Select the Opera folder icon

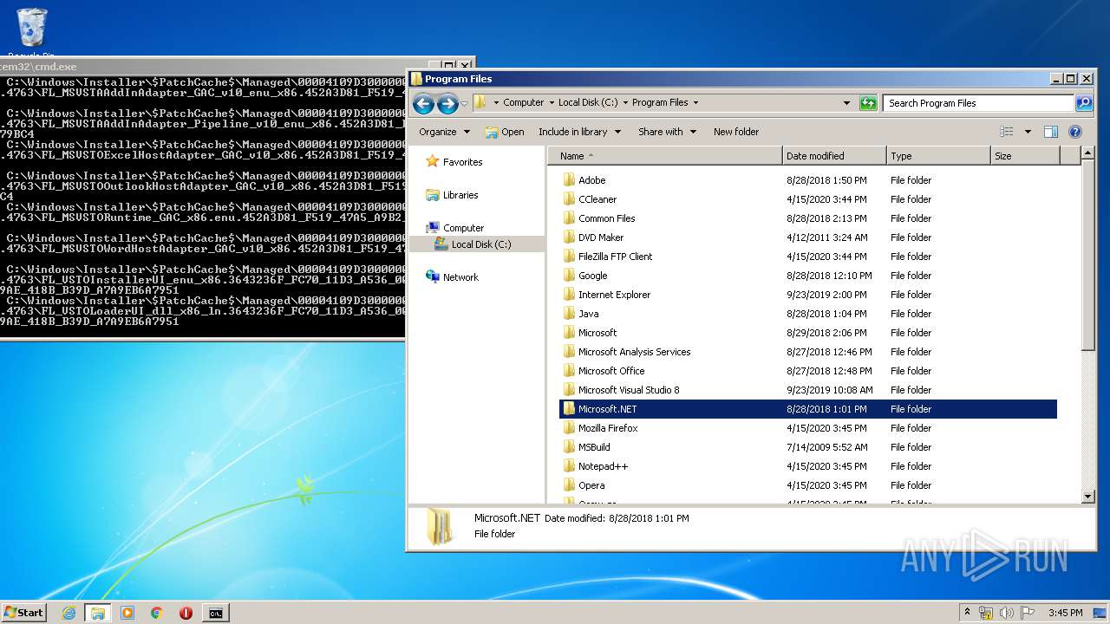click(x=569, y=485)
